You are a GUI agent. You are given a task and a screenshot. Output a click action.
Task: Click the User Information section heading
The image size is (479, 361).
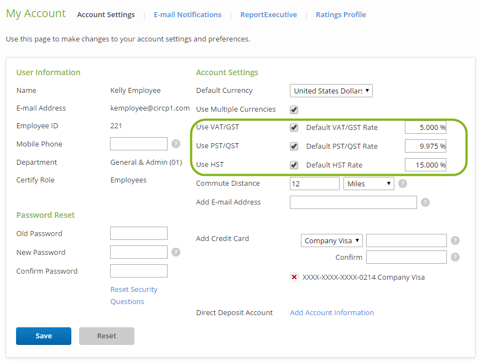click(x=48, y=72)
